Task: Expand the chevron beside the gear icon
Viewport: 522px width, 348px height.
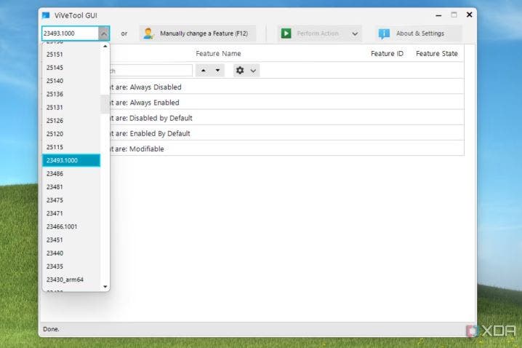Action: click(x=253, y=71)
